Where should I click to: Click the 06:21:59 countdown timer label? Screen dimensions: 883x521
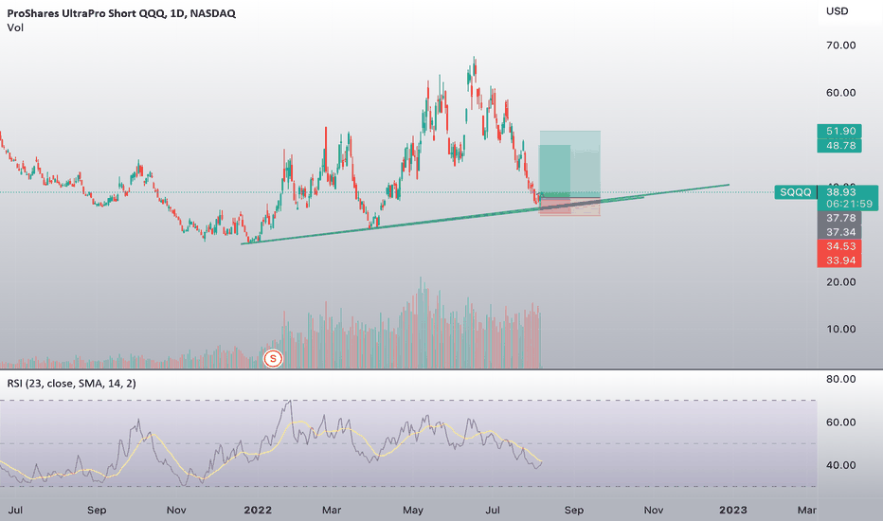849,204
